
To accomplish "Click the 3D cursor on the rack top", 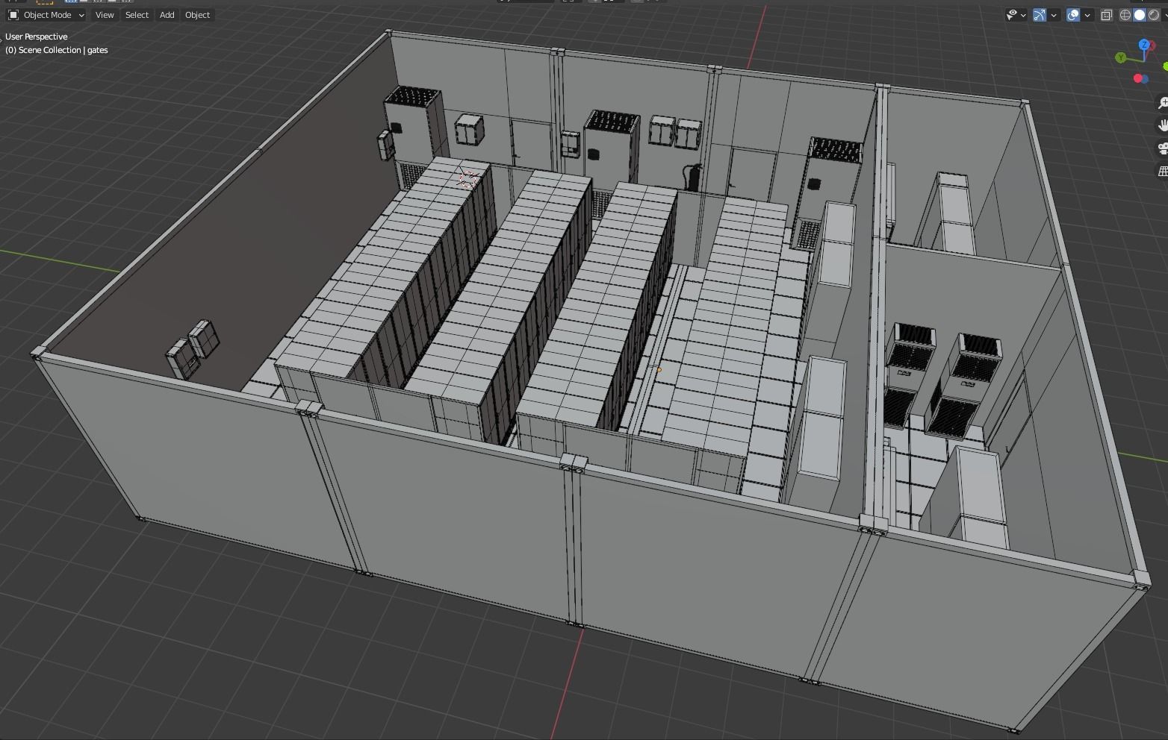I will point(468,178).
